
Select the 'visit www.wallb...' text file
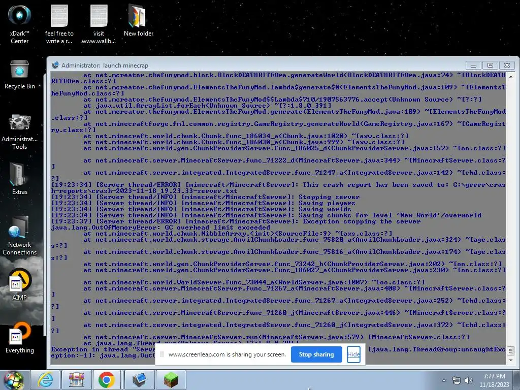coord(99,24)
